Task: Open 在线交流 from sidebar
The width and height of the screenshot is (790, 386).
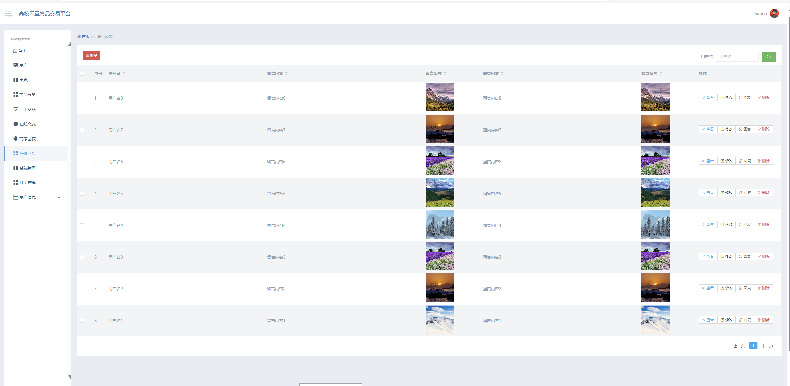Action: point(27,124)
